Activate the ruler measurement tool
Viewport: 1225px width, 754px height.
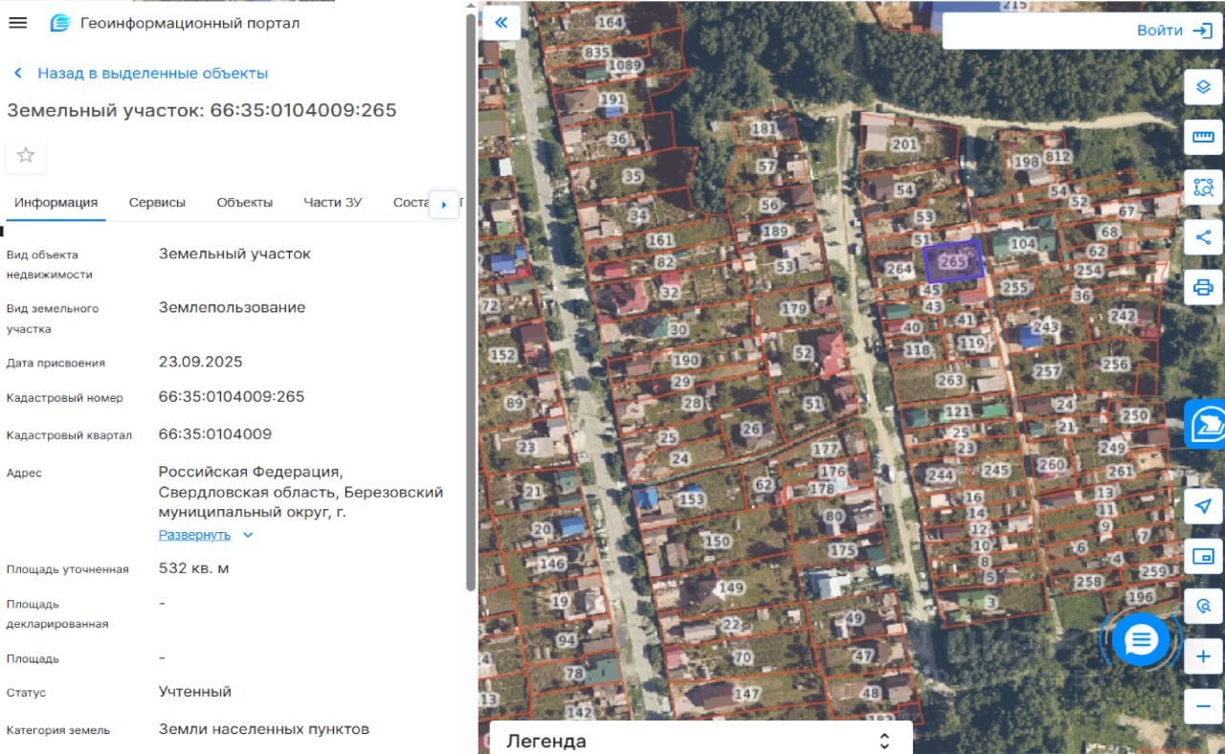(x=1204, y=137)
